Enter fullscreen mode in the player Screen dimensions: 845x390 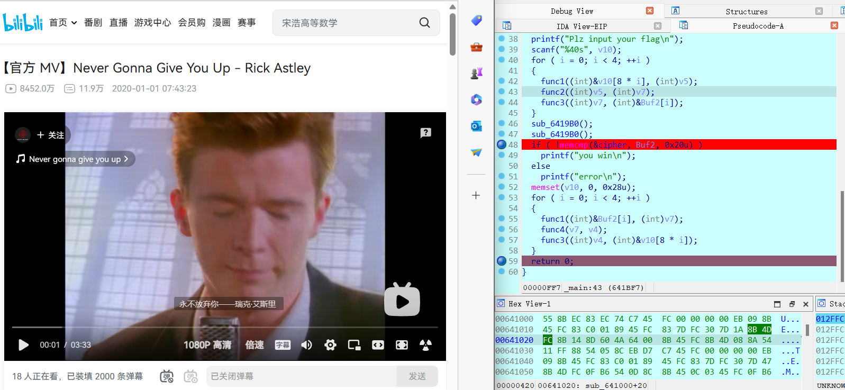point(402,345)
